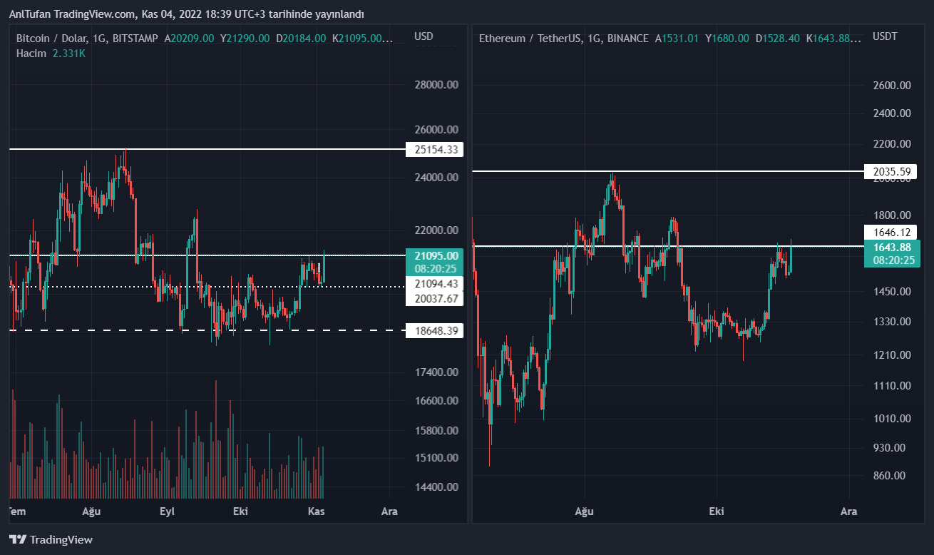Click the green 21095.00 current price tag
Screen dimensions: 934x555
[434, 255]
